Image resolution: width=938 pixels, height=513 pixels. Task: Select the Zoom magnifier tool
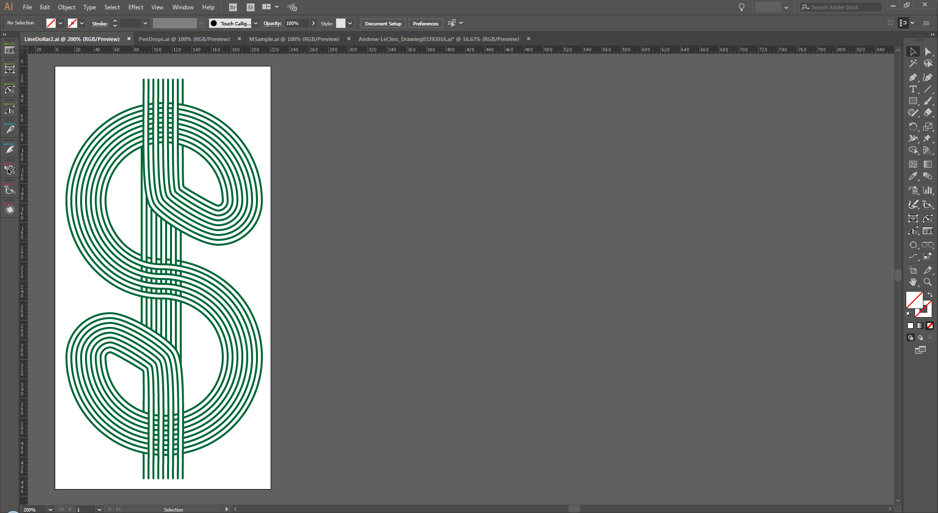click(928, 282)
